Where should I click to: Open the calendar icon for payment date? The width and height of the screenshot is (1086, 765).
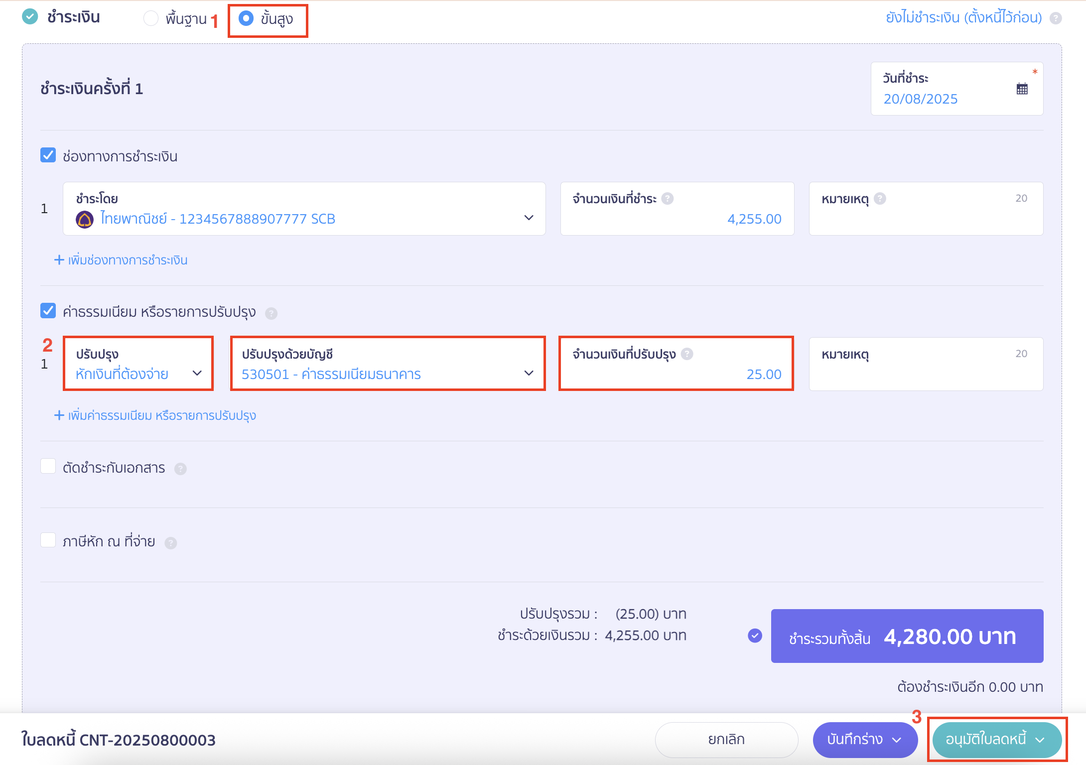1022,89
